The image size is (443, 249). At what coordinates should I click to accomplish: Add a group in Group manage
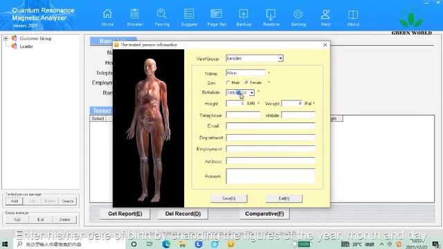click(x=17, y=219)
